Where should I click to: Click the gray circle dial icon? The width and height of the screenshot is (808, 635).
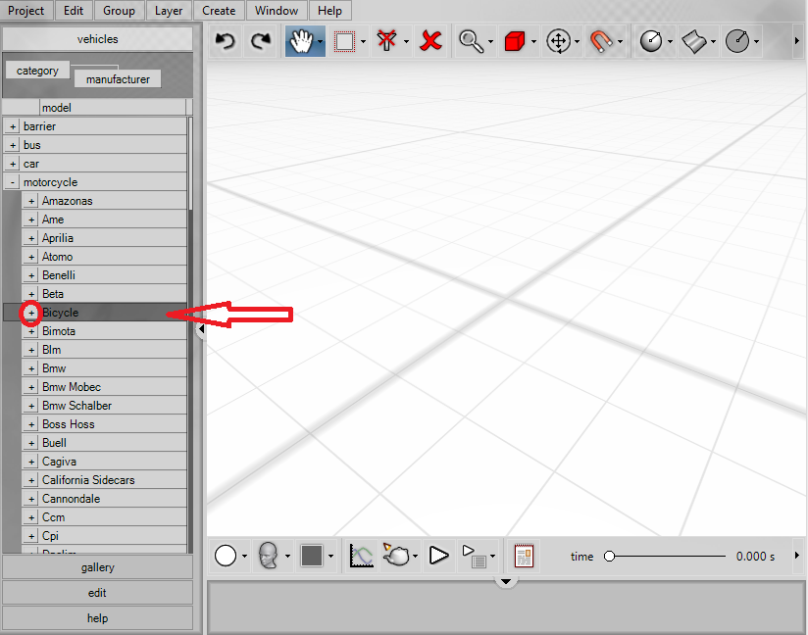click(x=737, y=41)
